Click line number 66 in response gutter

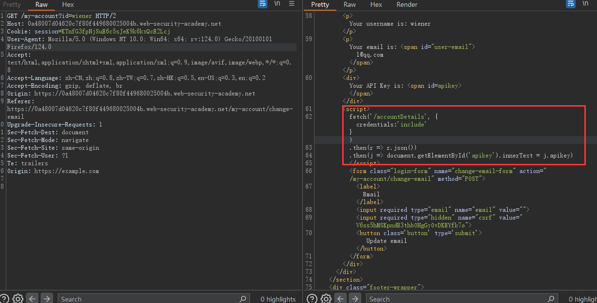[309, 171]
